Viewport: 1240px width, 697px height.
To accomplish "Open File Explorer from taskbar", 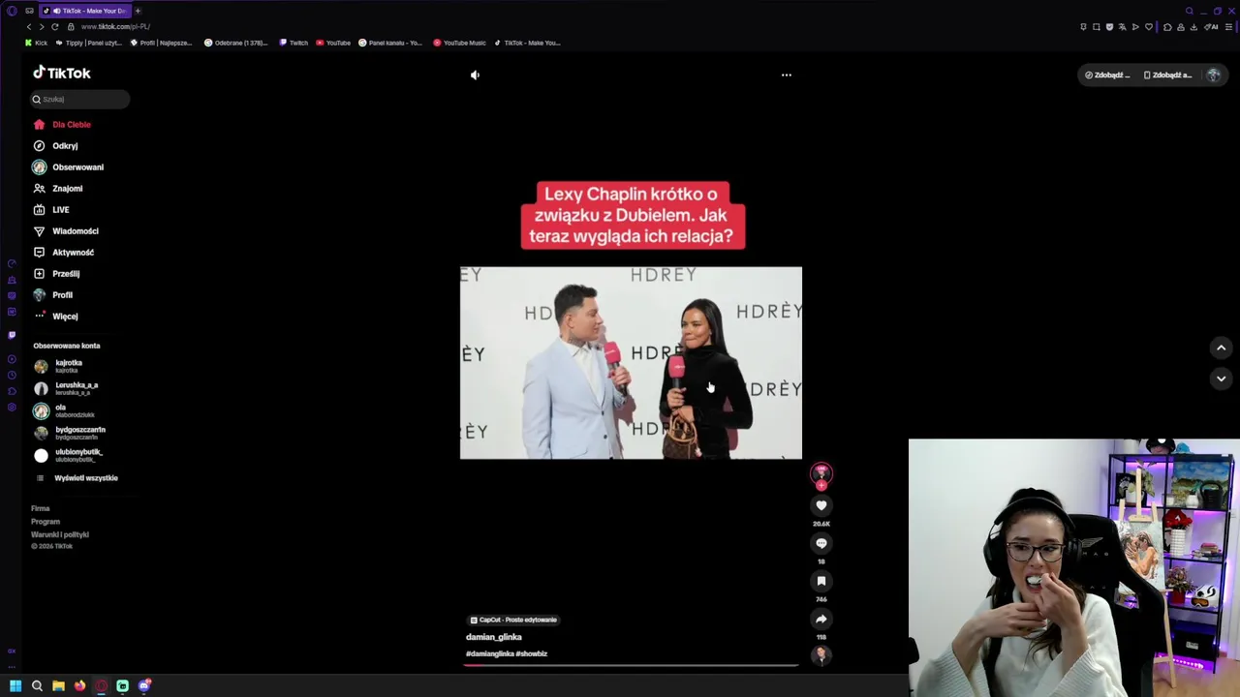I will [58, 686].
